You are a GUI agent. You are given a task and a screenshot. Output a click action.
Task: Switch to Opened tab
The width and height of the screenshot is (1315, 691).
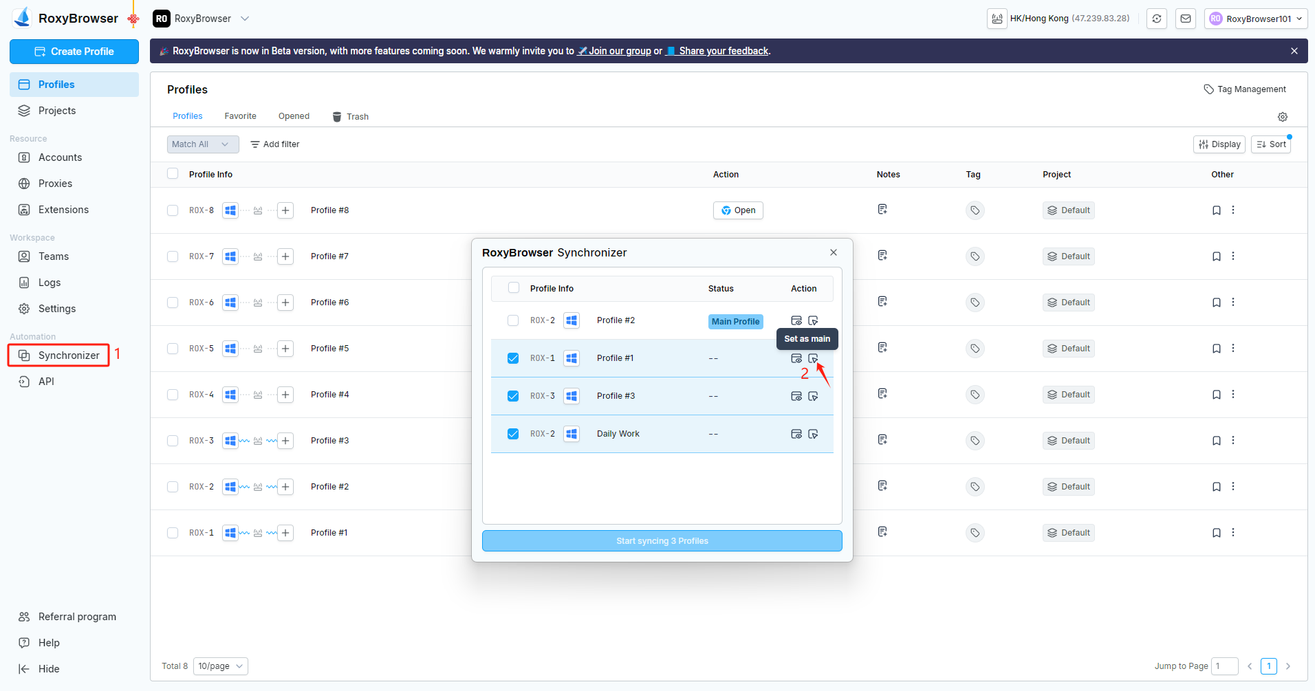tap(294, 116)
